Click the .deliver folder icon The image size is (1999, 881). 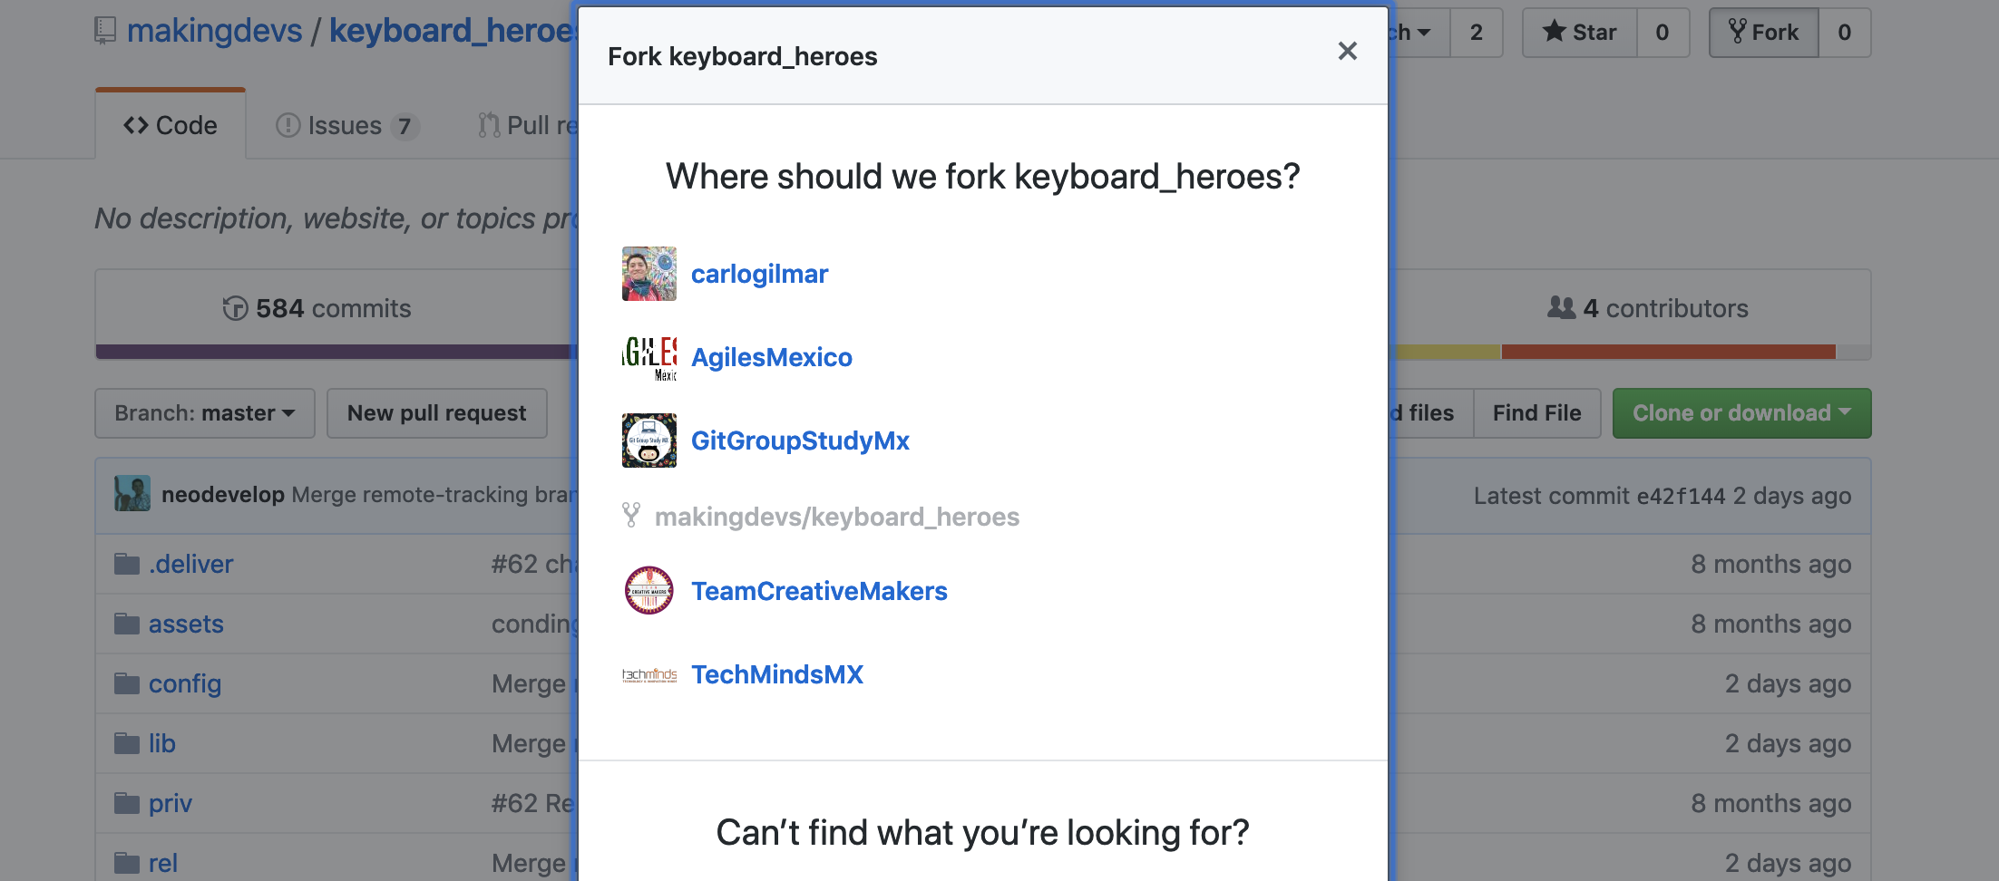coord(127,565)
